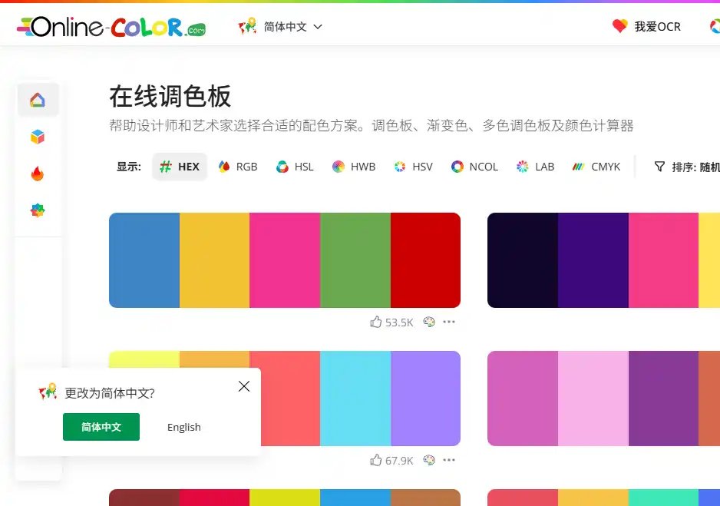
Task: Choose English in the language popup
Action: point(183,427)
